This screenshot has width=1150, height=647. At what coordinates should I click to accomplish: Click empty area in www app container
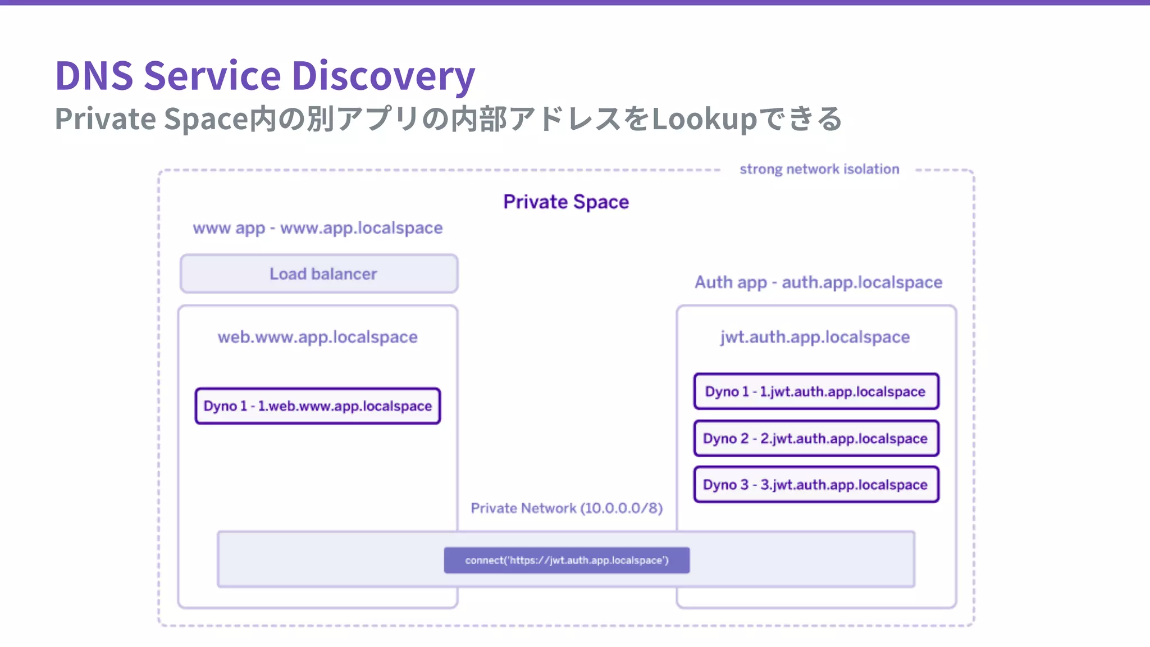point(318,477)
